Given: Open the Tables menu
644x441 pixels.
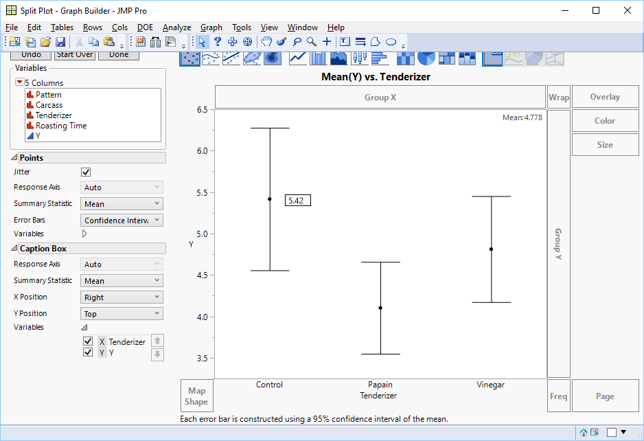Looking at the screenshot, I should [x=62, y=27].
